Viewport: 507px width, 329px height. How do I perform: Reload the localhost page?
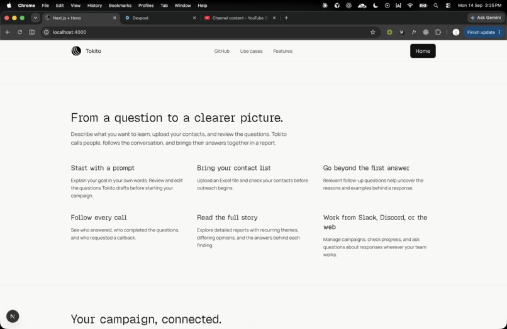coord(19,32)
